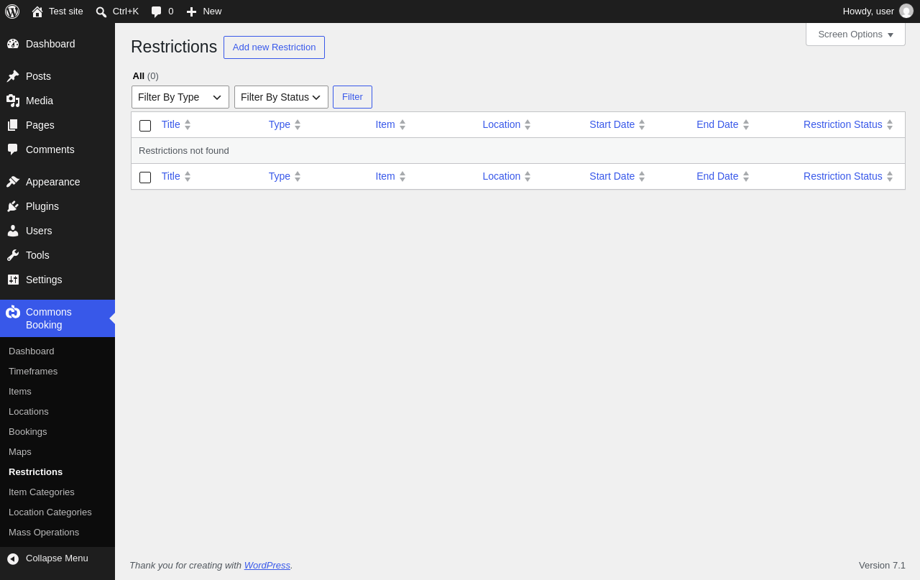Click sort arrows next to header End Date
Viewport: 920px width, 580px height.
746,124
